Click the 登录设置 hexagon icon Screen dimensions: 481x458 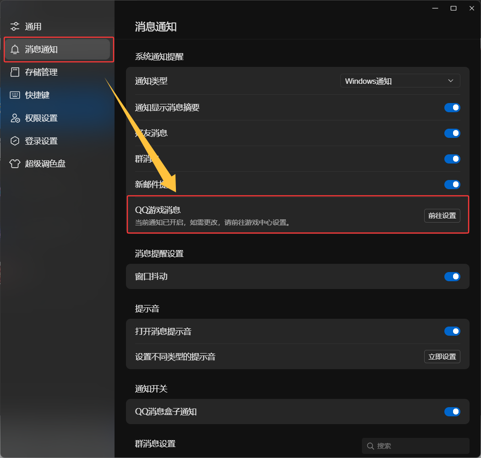(x=15, y=141)
